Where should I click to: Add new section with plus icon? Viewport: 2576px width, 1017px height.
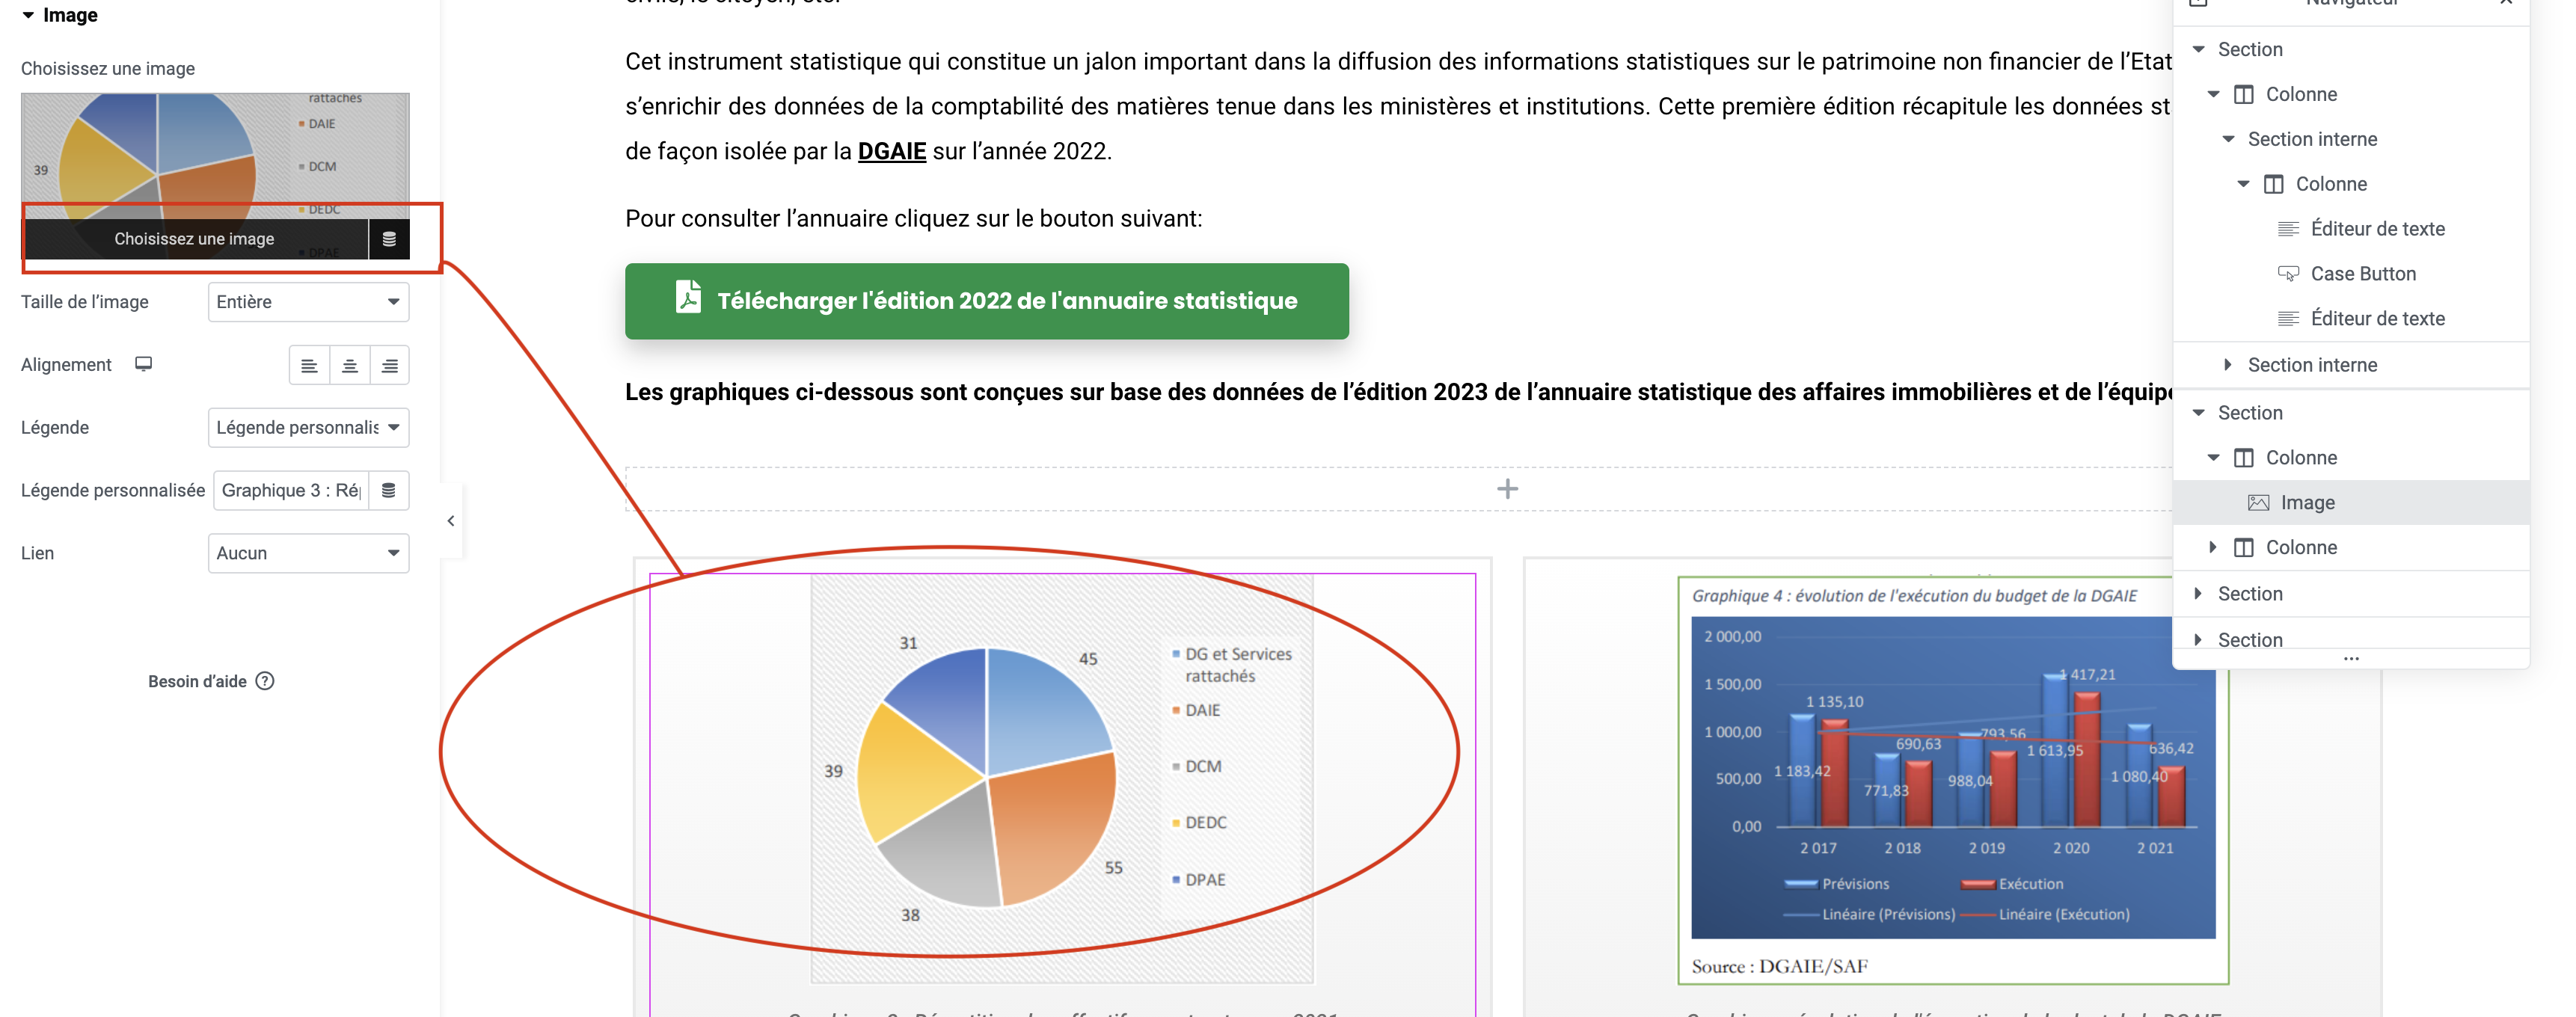1507,489
